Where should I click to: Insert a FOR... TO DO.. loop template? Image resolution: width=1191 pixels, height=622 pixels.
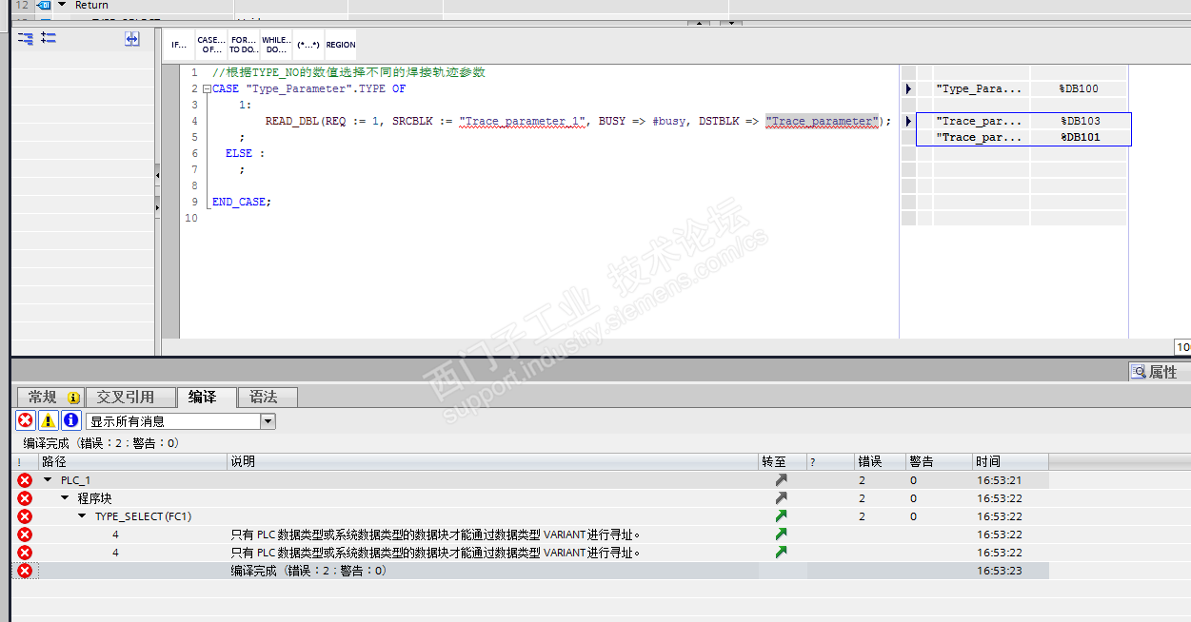point(244,45)
